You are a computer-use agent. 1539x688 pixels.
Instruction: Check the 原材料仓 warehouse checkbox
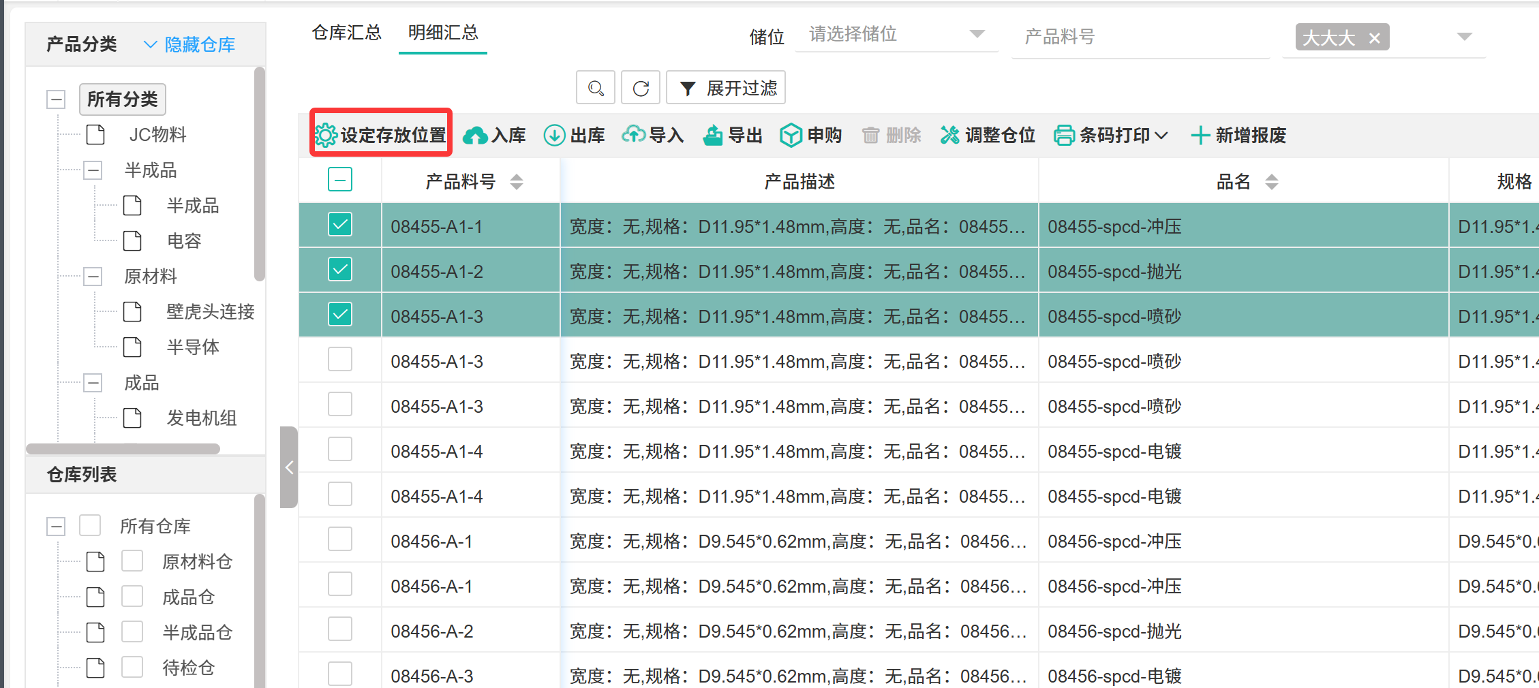coord(132,561)
